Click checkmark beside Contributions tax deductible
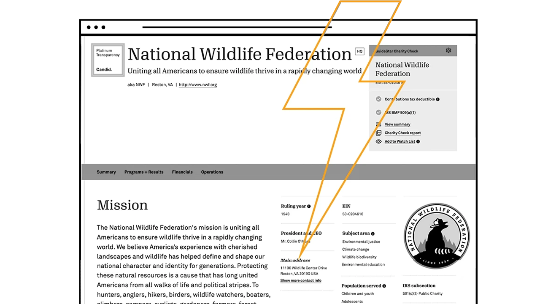This screenshot has height=304, width=540. pyautogui.click(x=378, y=99)
